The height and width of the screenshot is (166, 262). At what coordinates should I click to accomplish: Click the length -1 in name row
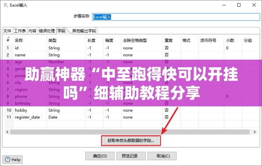point(89,55)
